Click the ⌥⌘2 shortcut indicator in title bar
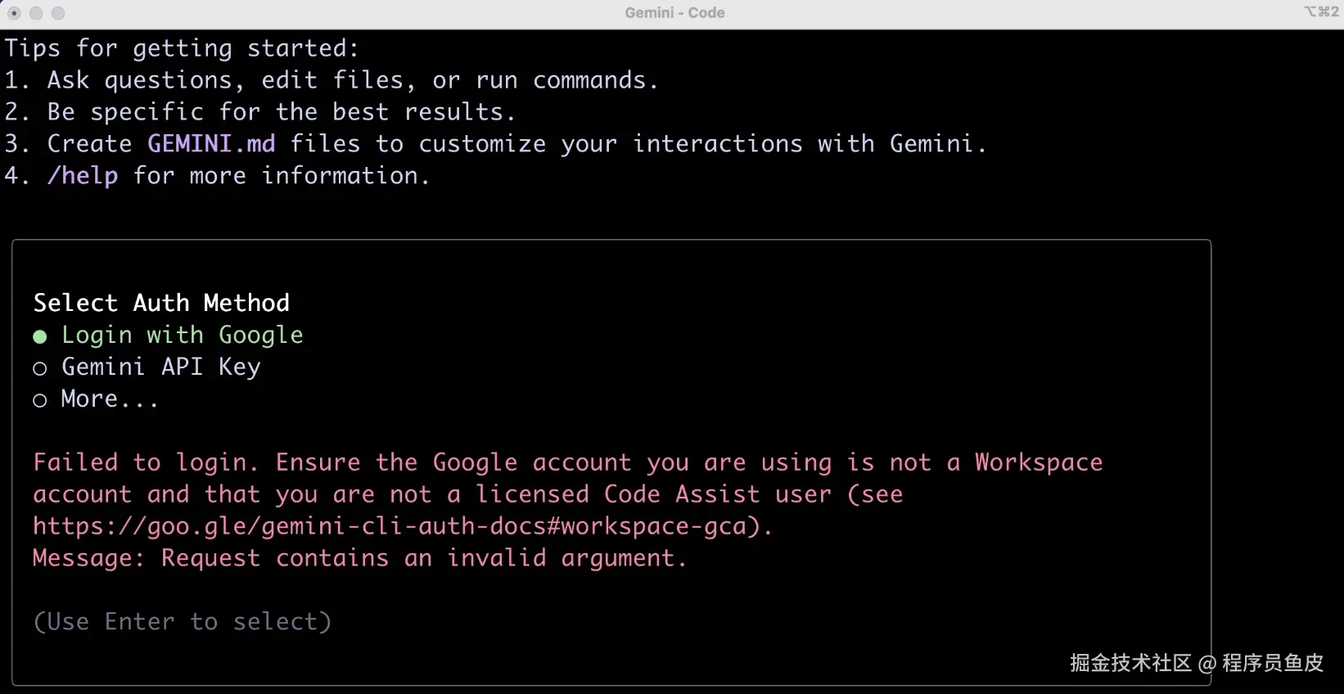Screen dimensions: 1344x694 point(1321,12)
